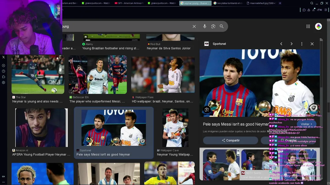This screenshot has height=185, width=330.
Task: Open X (Twitter) in the Opera sidebar
Action: point(3,57)
